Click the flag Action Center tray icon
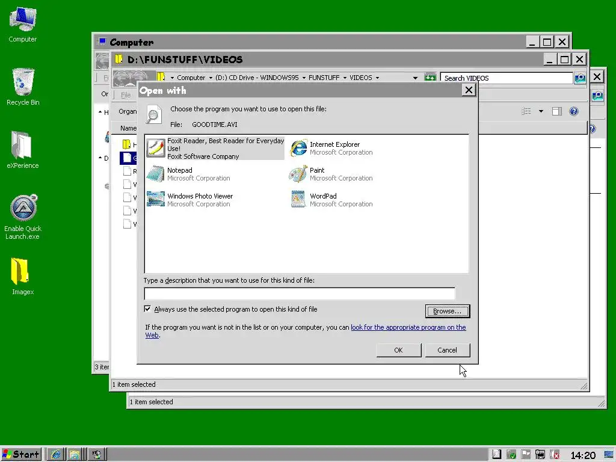 tap(526, 455)
